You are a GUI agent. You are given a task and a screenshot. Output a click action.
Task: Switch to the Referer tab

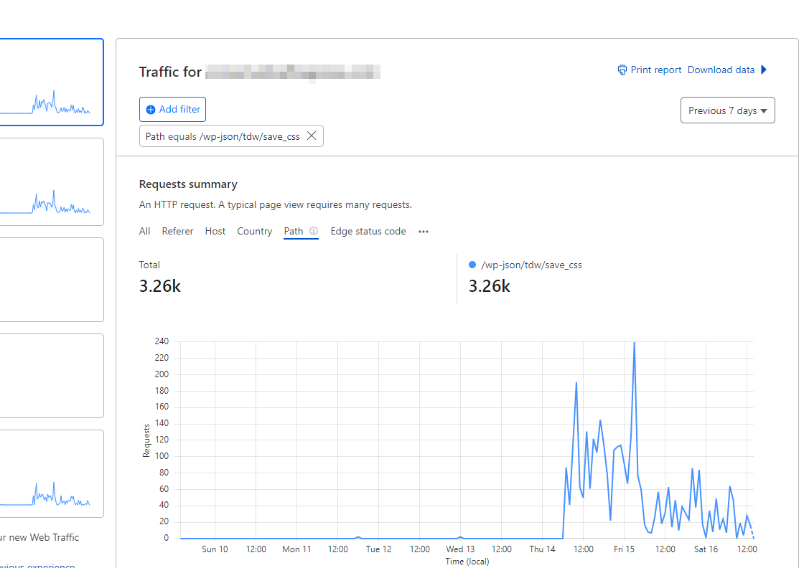(x=177, y=231)
